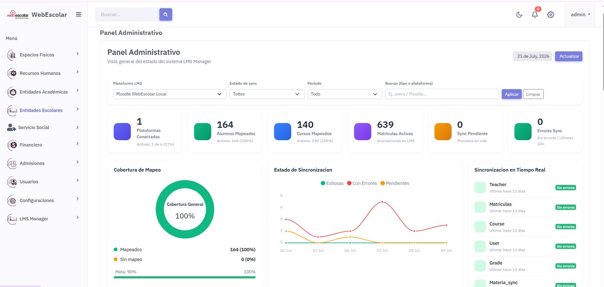Focus the top Buscar search field
This screenshot has height=287, width=604.
pyautogui.click(x=127, y=15)
